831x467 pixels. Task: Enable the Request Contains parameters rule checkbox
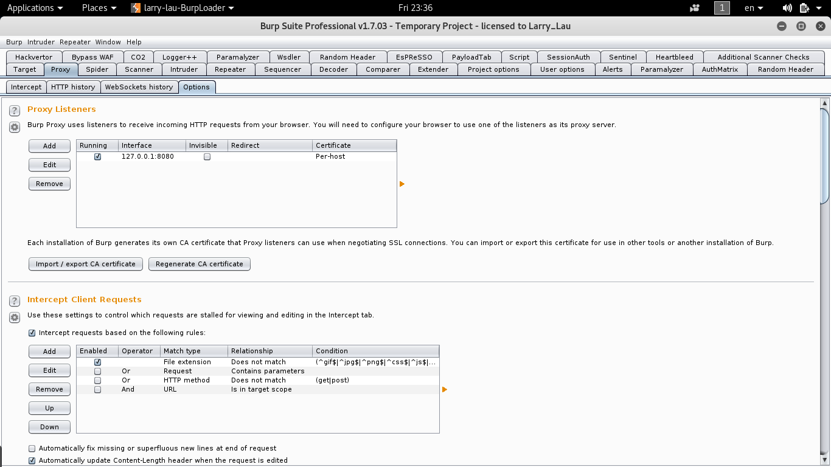[x=97, y=371]
